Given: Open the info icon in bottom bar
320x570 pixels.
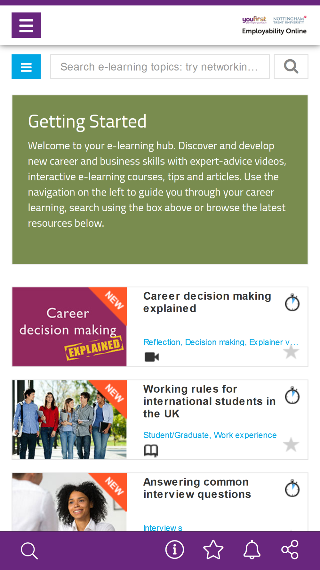Looking at the screenshot, I should pyautogui.click(x=174, y=550).
